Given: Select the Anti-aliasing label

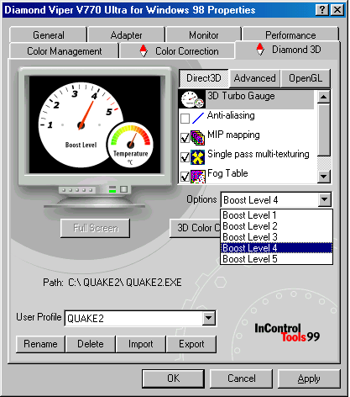Looking at the screenshot, I should pos(231,115).
